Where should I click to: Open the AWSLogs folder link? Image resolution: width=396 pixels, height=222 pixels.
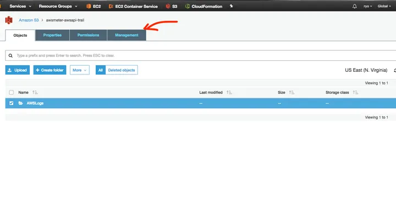coord(35,103)
